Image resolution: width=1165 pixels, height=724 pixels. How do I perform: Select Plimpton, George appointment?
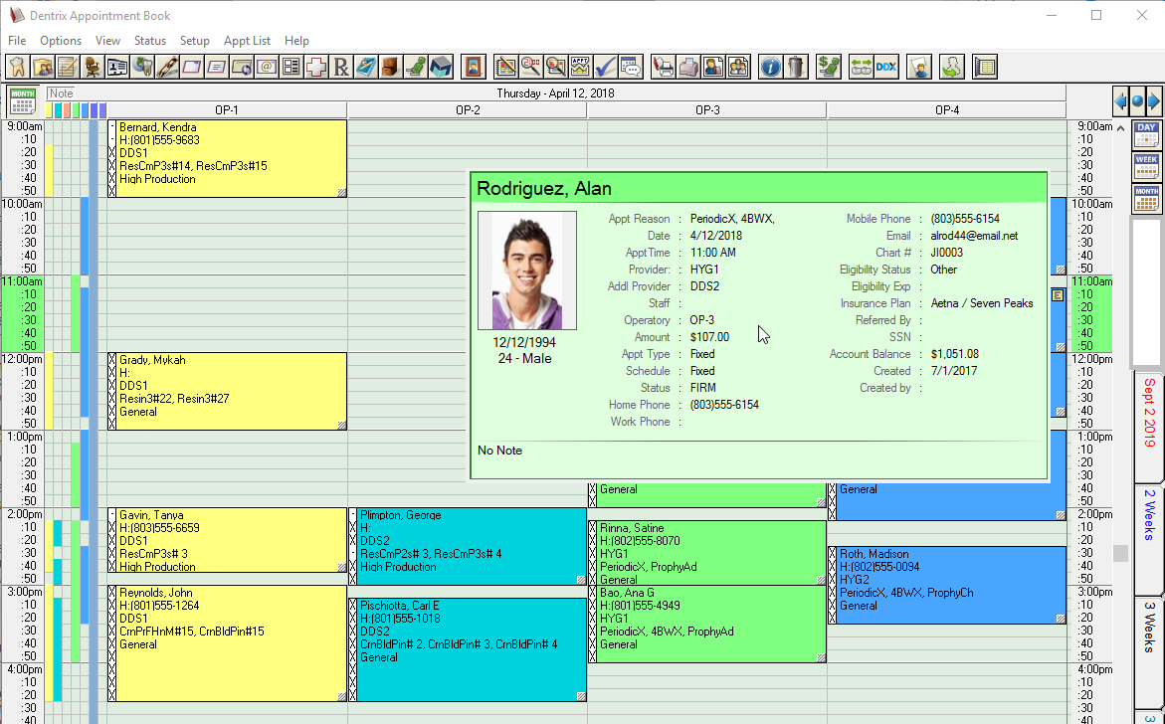[x=468, y=547]
